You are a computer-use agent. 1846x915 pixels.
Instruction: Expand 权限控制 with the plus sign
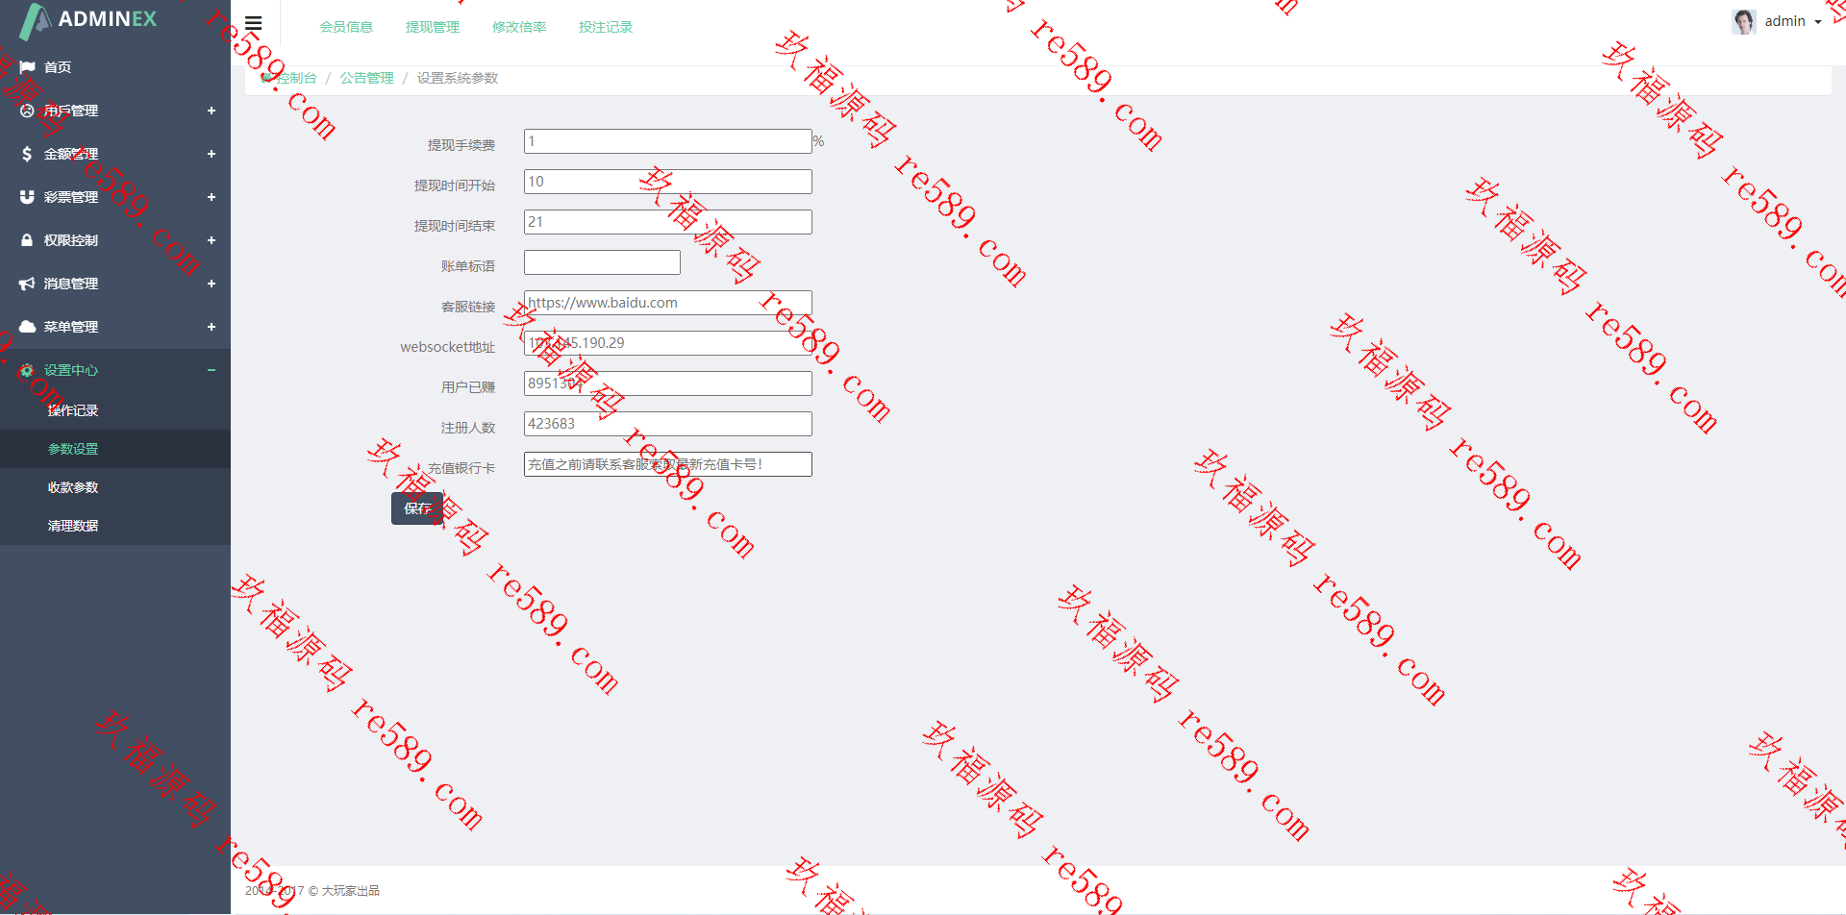click(212, 240)
